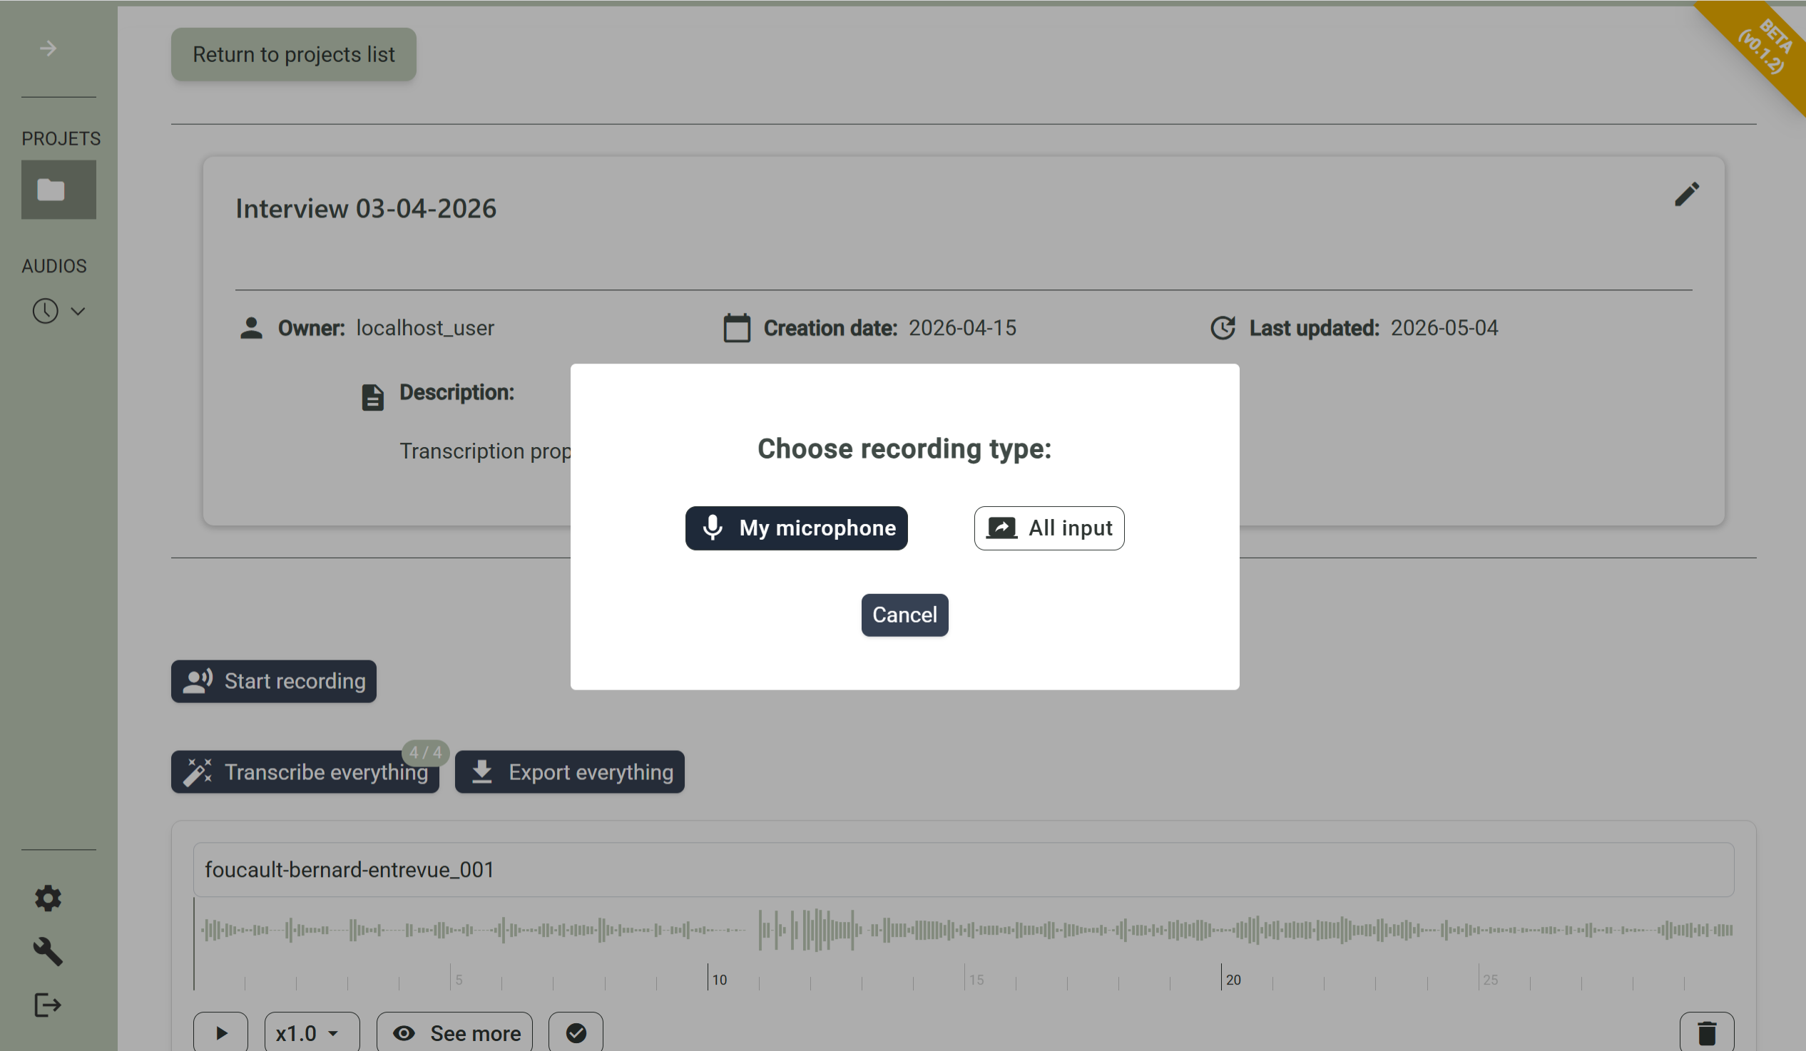Click the person icon beside Owner

251,328
